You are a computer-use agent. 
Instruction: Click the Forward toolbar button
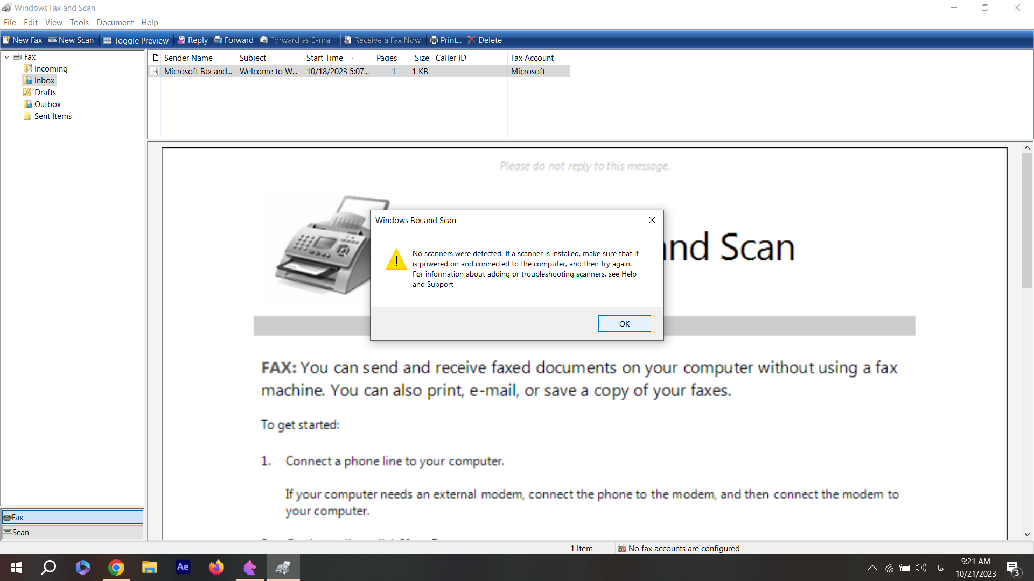pyautogui.click(x=234, y=40)
